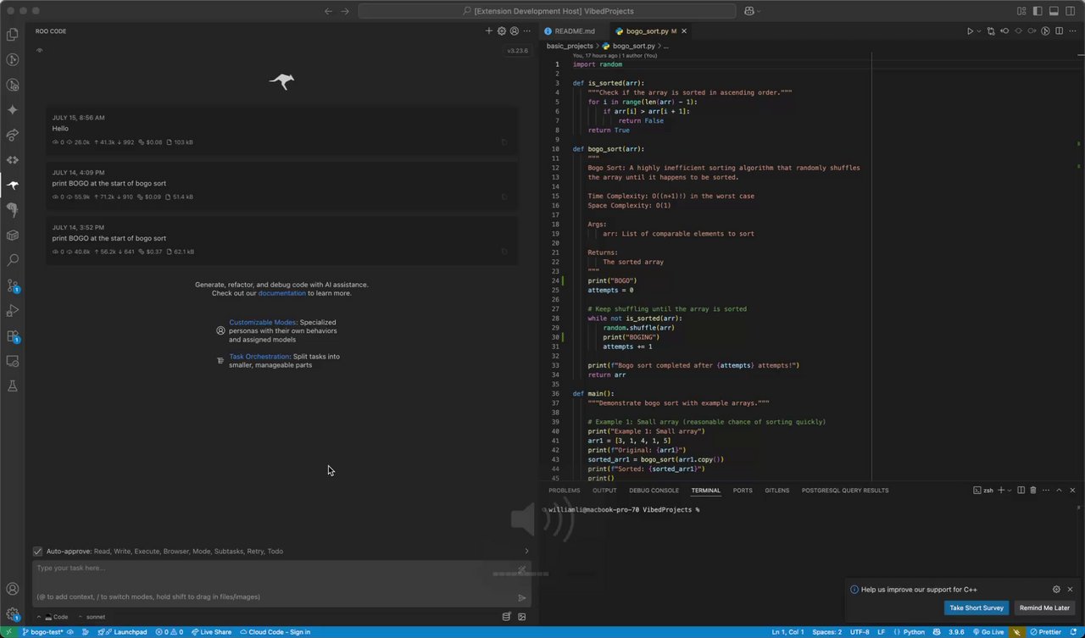
Task: Kill the terminal with the trash icon
Action: (1033, 490)
